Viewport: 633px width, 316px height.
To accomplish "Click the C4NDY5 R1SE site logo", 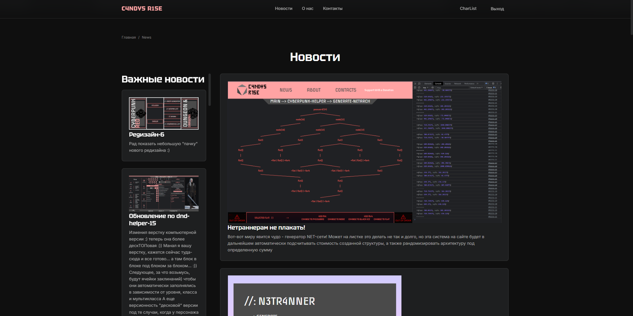I will [142, 9].
